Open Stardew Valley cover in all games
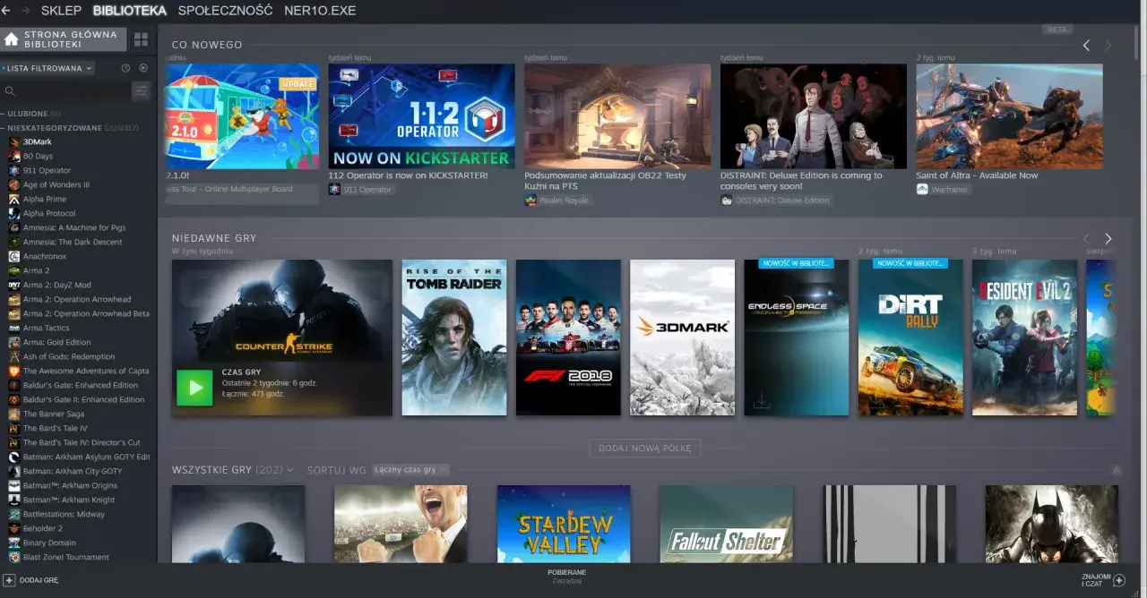Image resolution: width=1147 pixels, height=598 pixels. (564, 524)
